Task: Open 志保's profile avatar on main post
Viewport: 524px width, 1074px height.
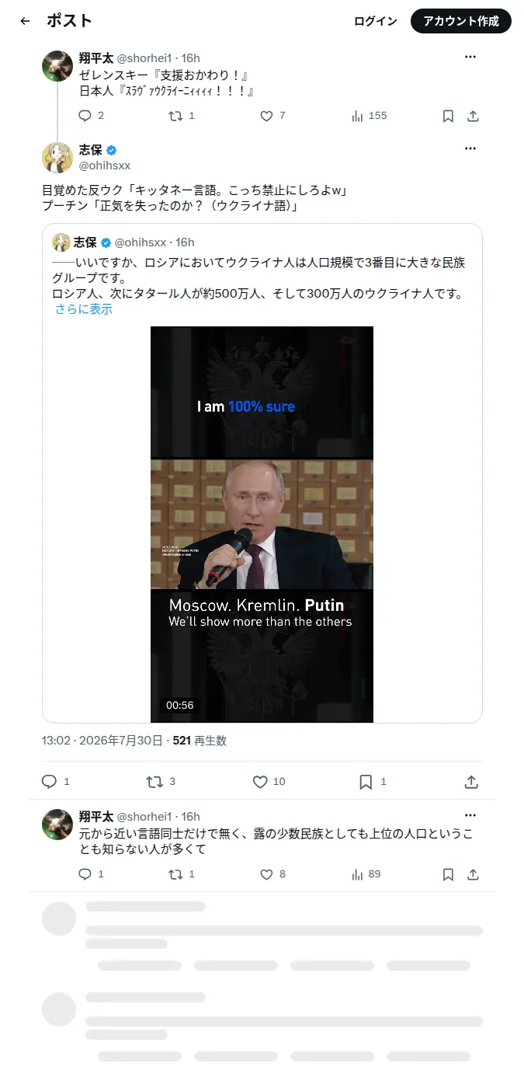Action: click(57, 157)
